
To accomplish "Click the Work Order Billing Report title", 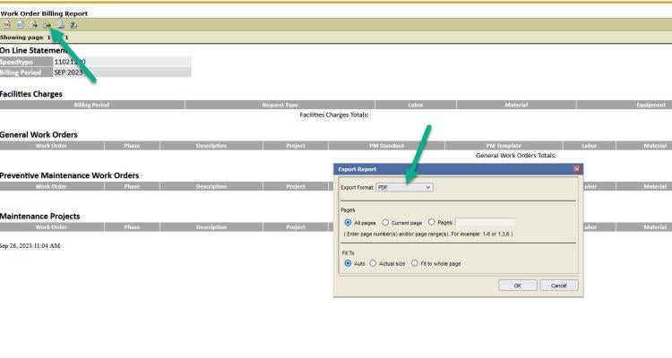I will [x=44, y=13].
